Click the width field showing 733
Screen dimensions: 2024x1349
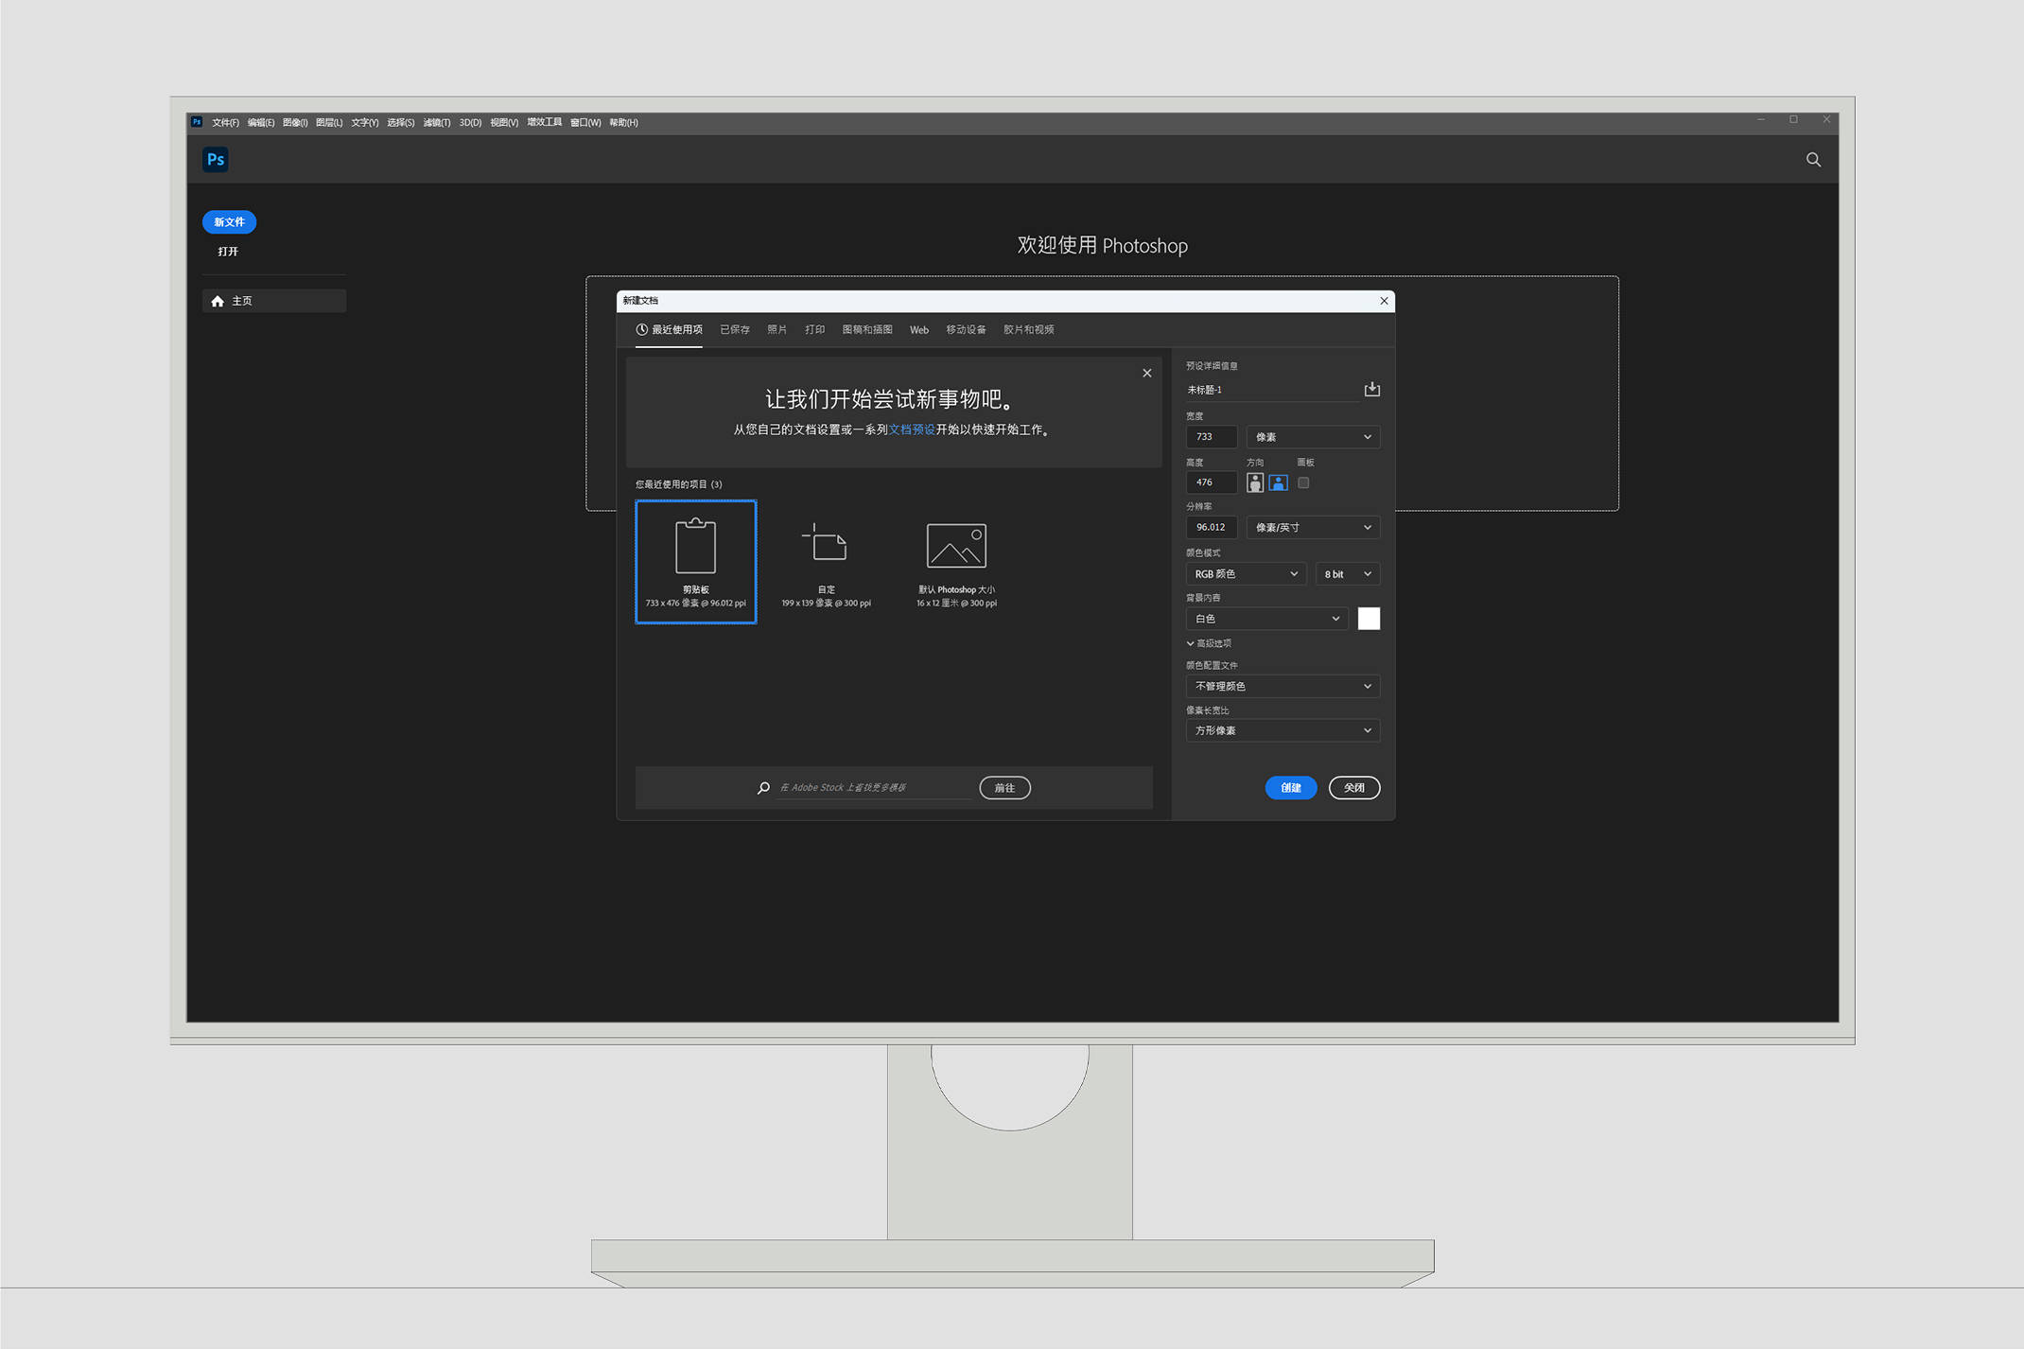(x=1211, y=437)
